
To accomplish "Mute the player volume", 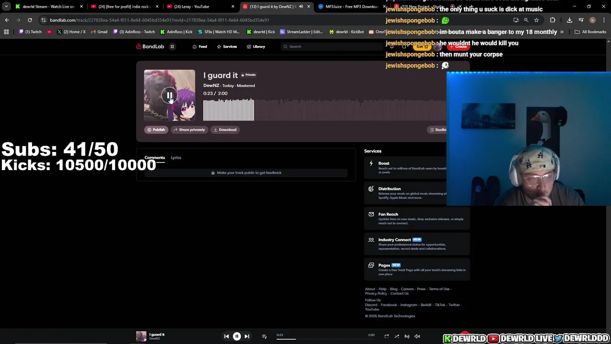I will tap(417, 336).
